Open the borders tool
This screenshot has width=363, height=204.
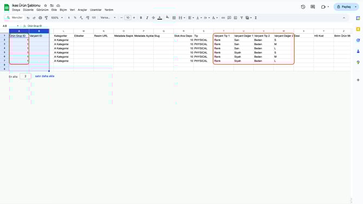click(174, 18)
